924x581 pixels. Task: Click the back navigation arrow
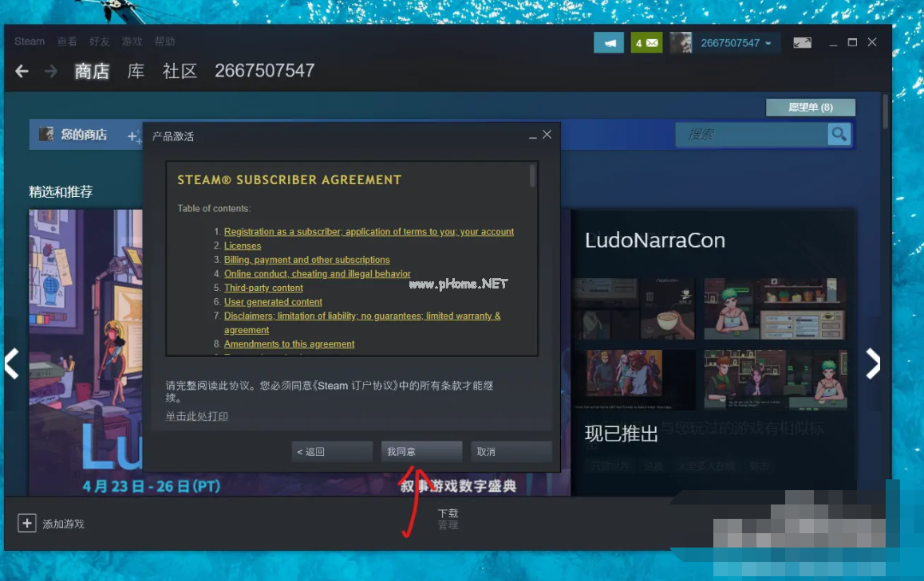[22, 71]
